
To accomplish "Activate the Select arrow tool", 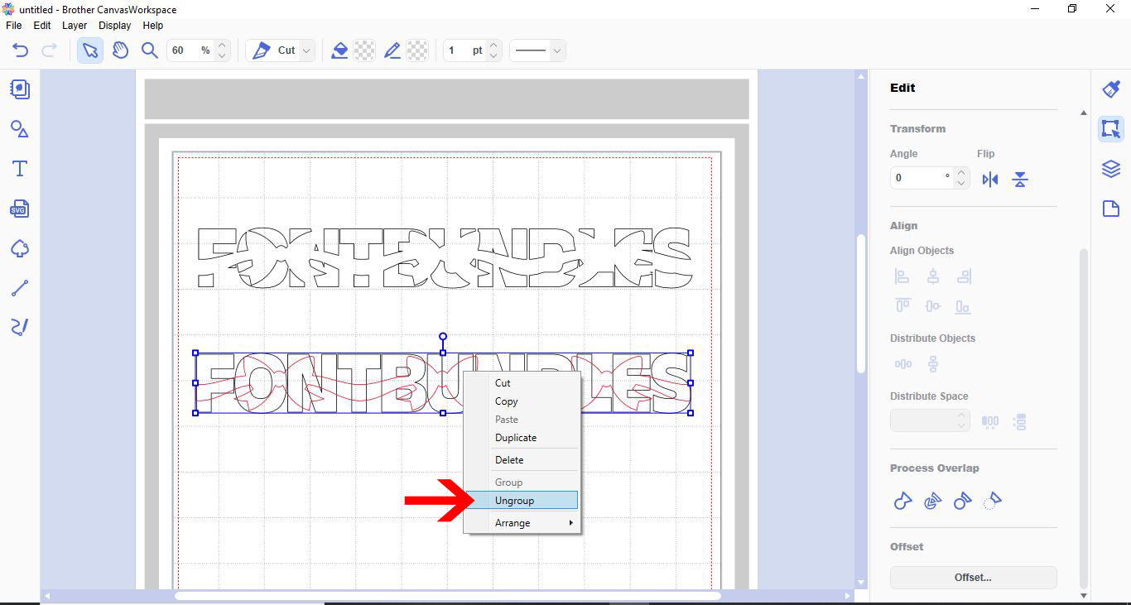I will [90, 50].
